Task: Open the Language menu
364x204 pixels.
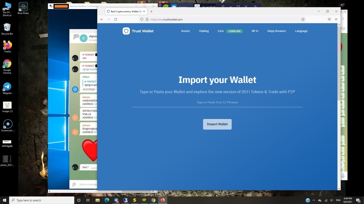Action: click(x=301, y=31)
